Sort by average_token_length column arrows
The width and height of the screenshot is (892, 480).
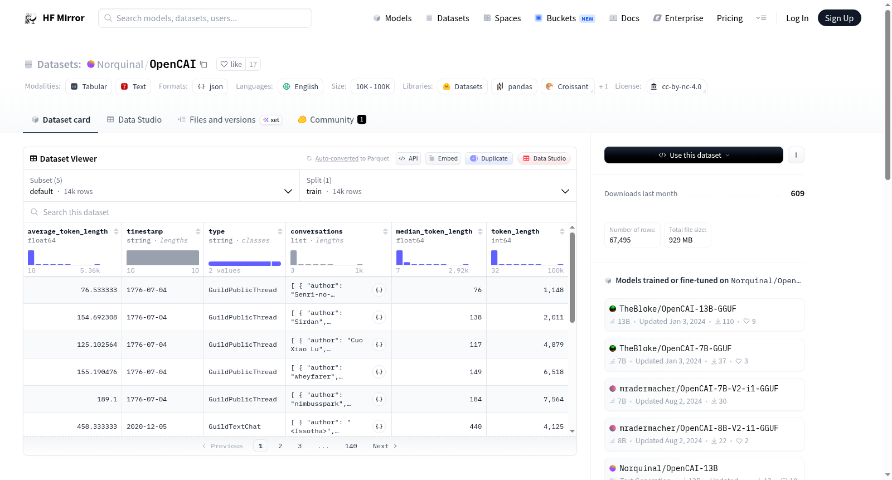(116, 231)
